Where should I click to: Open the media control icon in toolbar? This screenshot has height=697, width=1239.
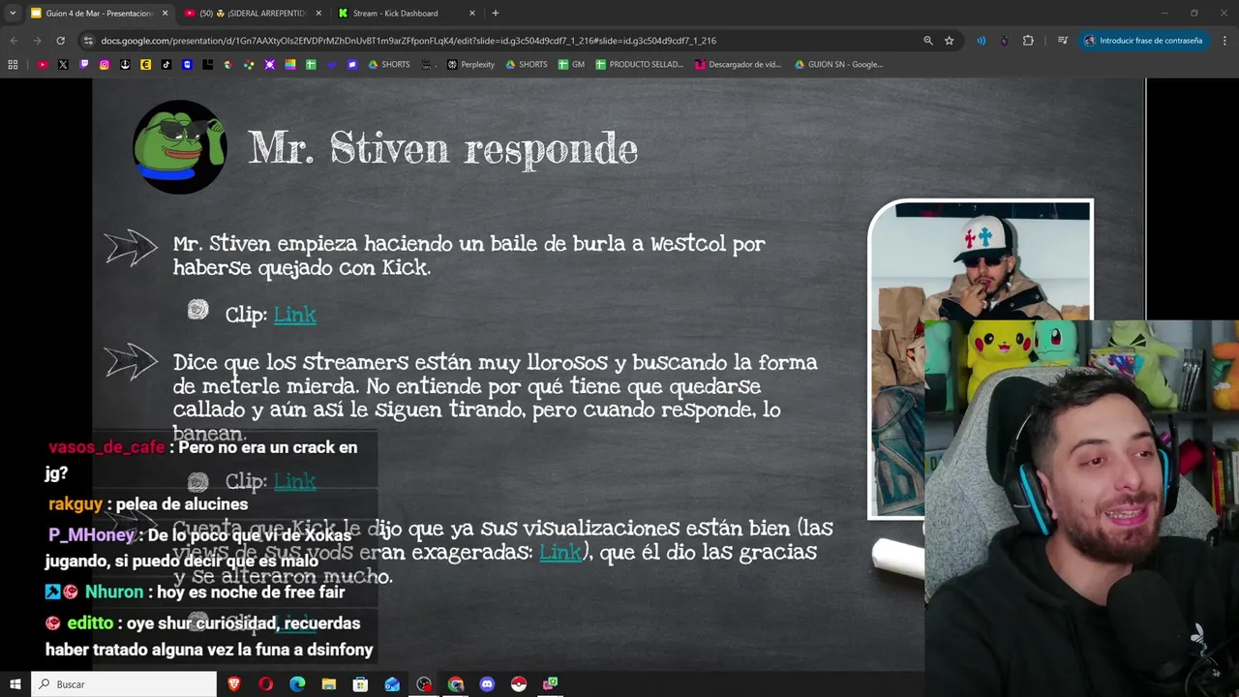click(x=1063, y=41)
